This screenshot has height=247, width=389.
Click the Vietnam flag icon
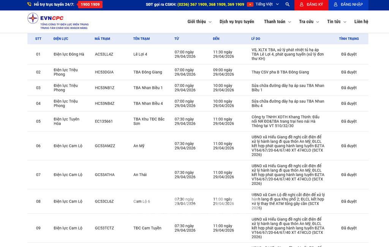(x=250, y=5)
